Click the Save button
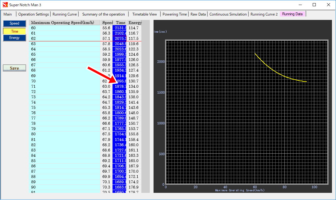The width and height of the screenshot is (336, 200). pos(14,68)
